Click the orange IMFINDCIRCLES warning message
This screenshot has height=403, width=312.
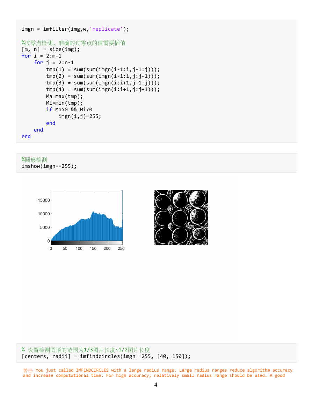[x=158, y=373]
